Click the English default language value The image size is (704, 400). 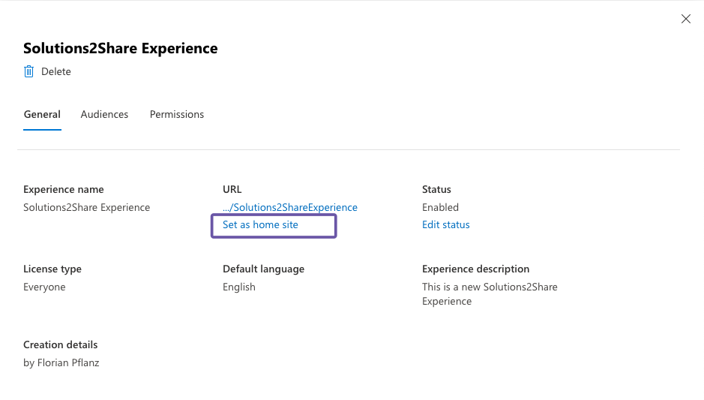click(239, 287)
